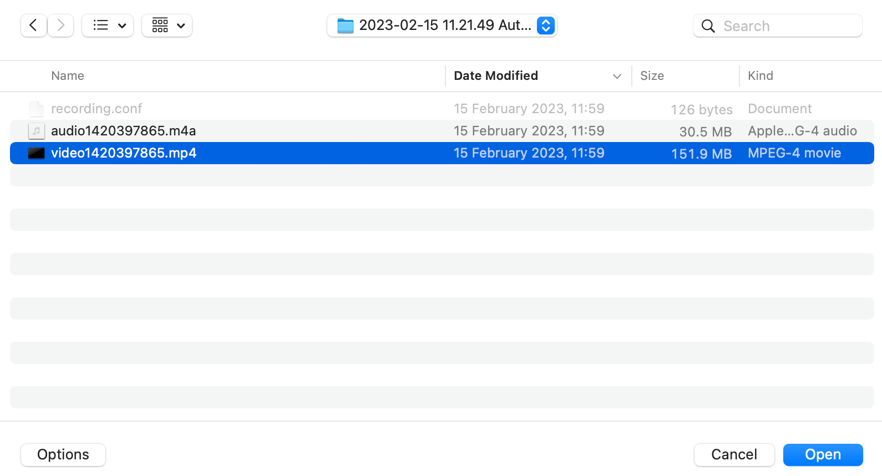The image size is (882, 476).
Task: Open the list view options menu
Action: (x=108, y=26)
